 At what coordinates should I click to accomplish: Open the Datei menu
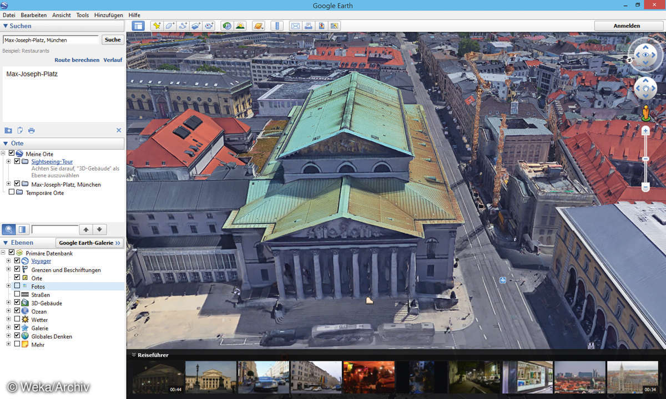pyautogui.click(x=9, y=15)
